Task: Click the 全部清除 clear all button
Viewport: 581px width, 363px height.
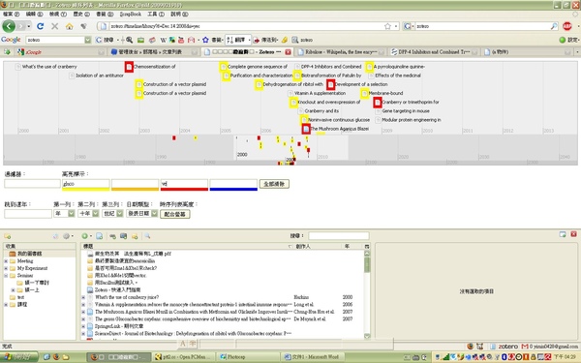Action: [274, 184]
